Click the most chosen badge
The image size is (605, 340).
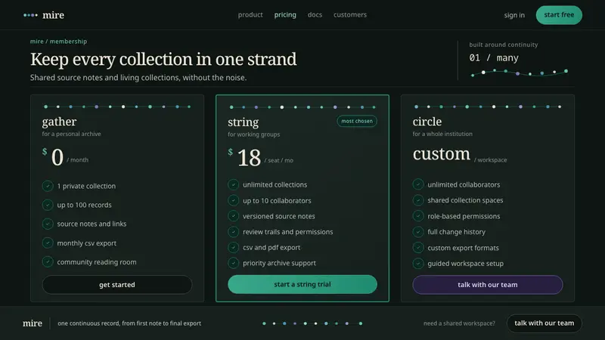pos(357,121)
